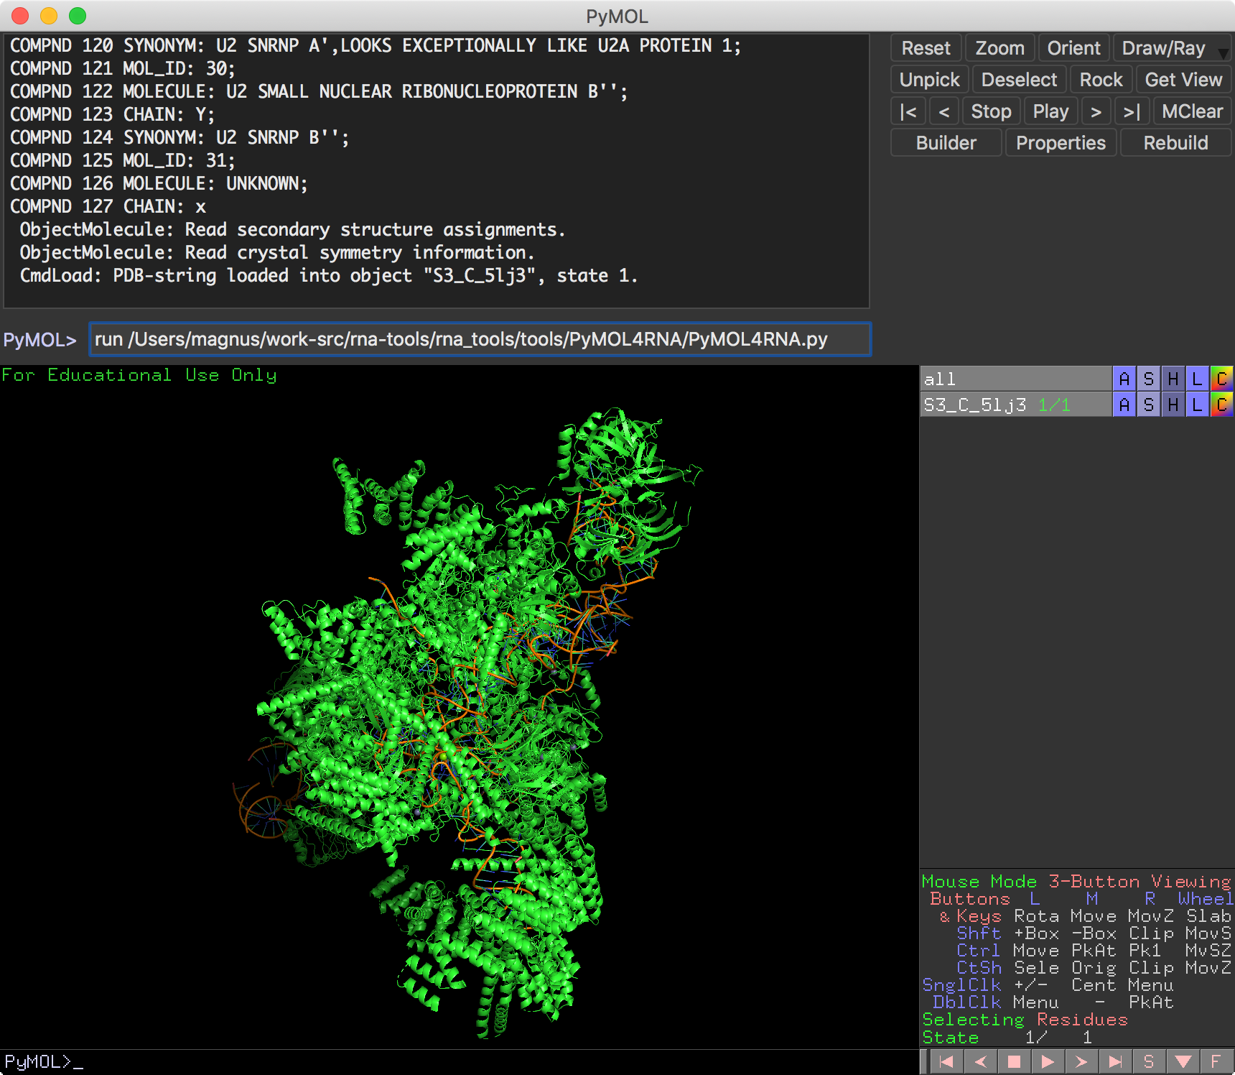Click the Orient button
The height and width of the screenshot is (1075, 1235).
point(1073,48)
